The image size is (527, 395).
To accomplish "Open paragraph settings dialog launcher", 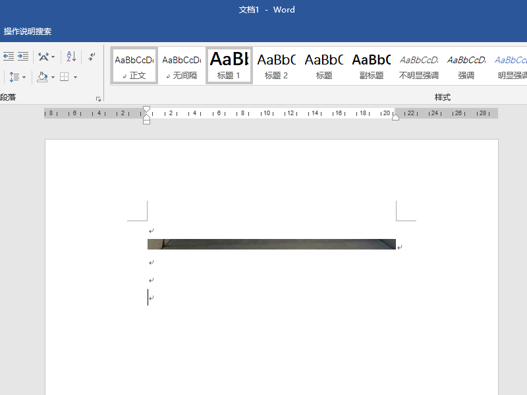I will 99,99.
